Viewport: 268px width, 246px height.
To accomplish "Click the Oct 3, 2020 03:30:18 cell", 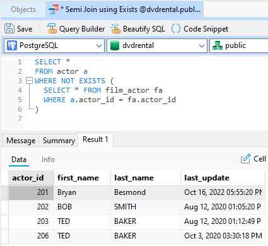I will click(223, 236).
